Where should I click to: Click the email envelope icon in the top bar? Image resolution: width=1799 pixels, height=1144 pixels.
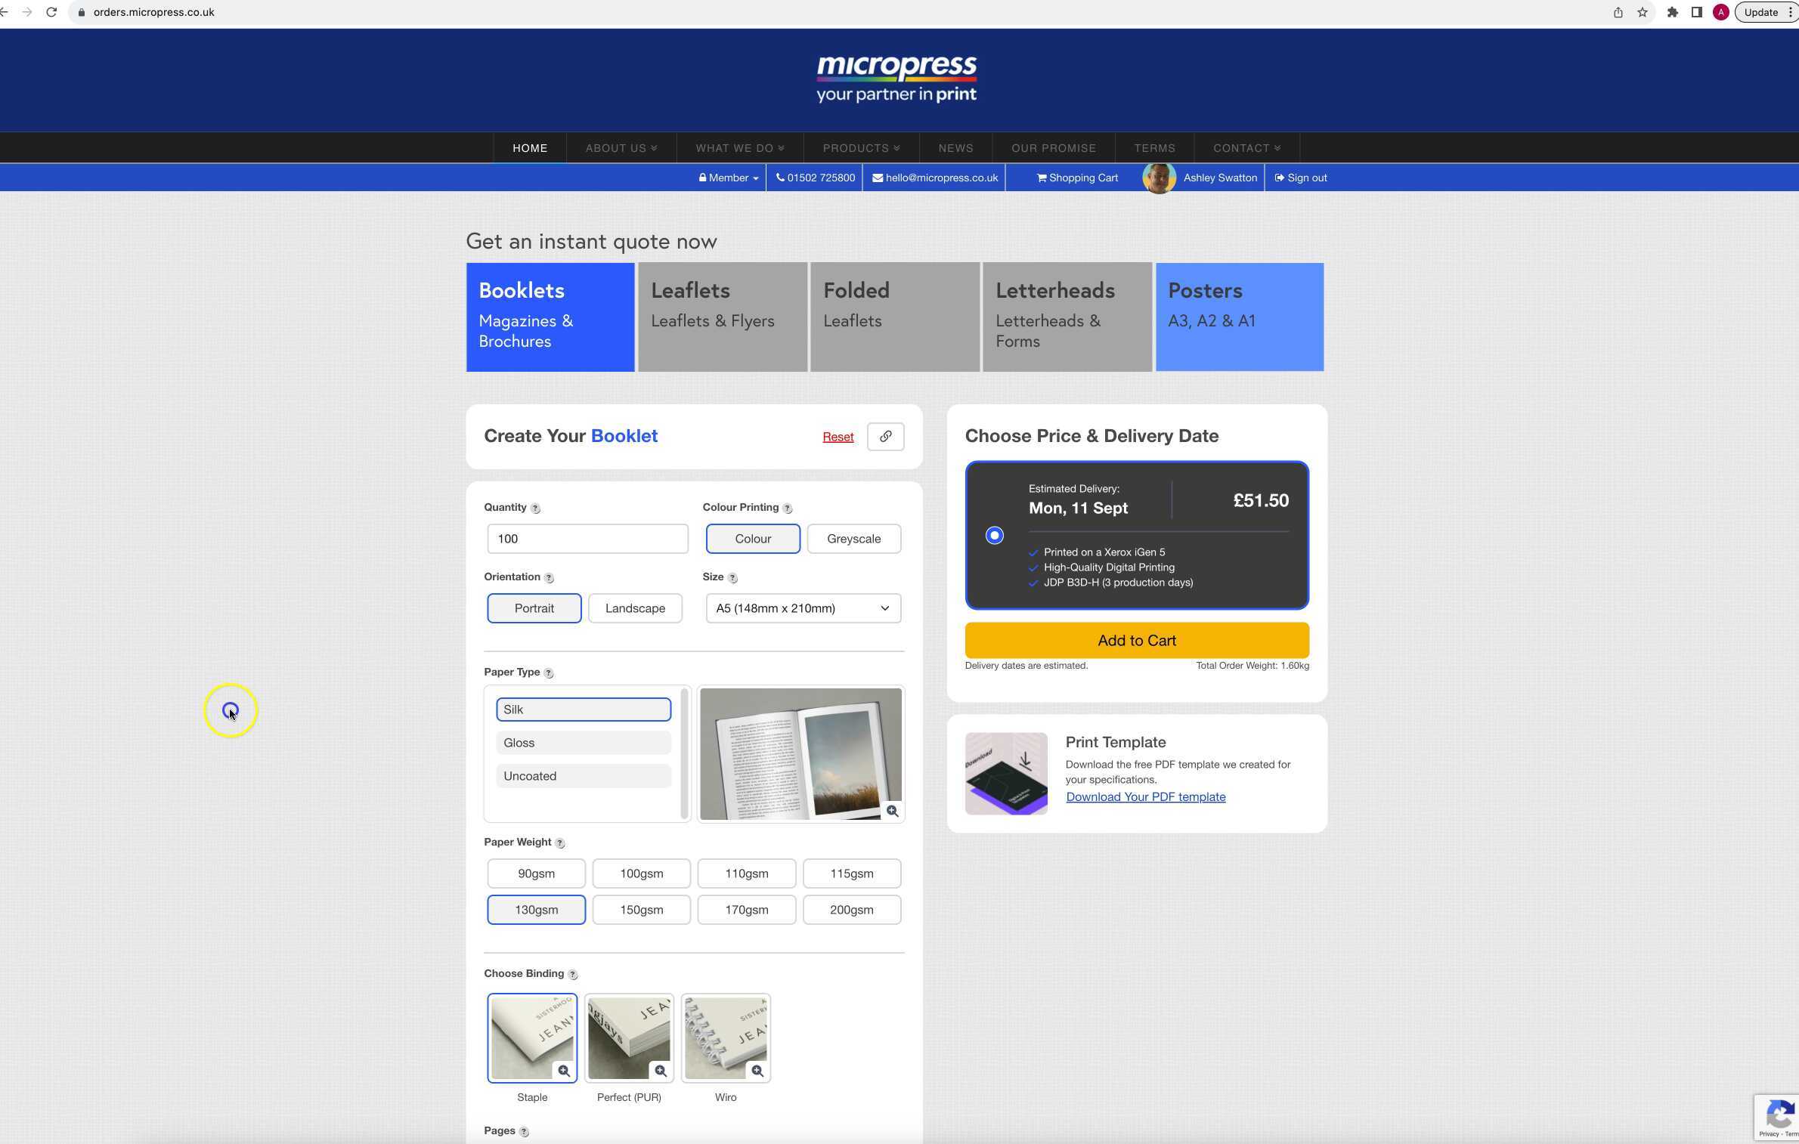pyautogui.click(x=878, y=178)
